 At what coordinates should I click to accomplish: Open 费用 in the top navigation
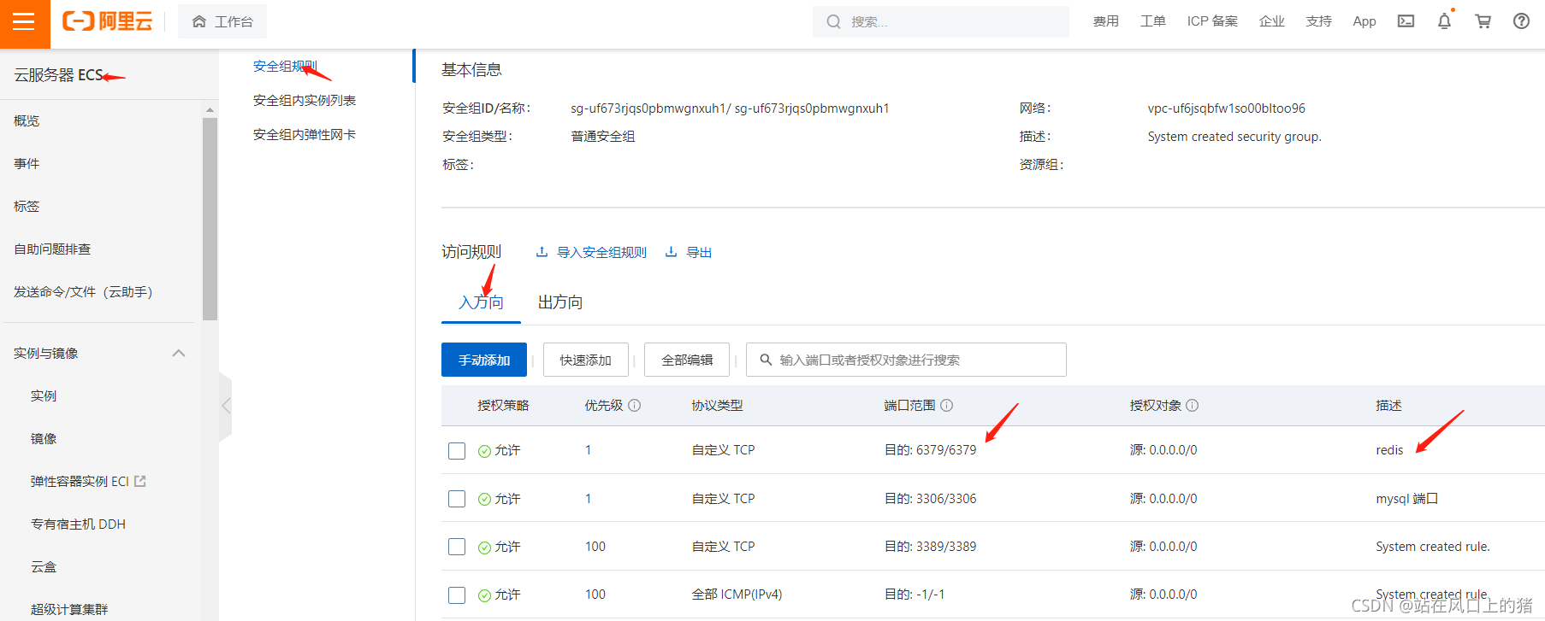1106,21
